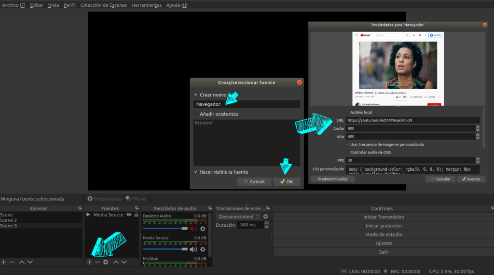Open the Colección de Escenas menu
This screenshot has width=494, height=275.
coord(103,5)
